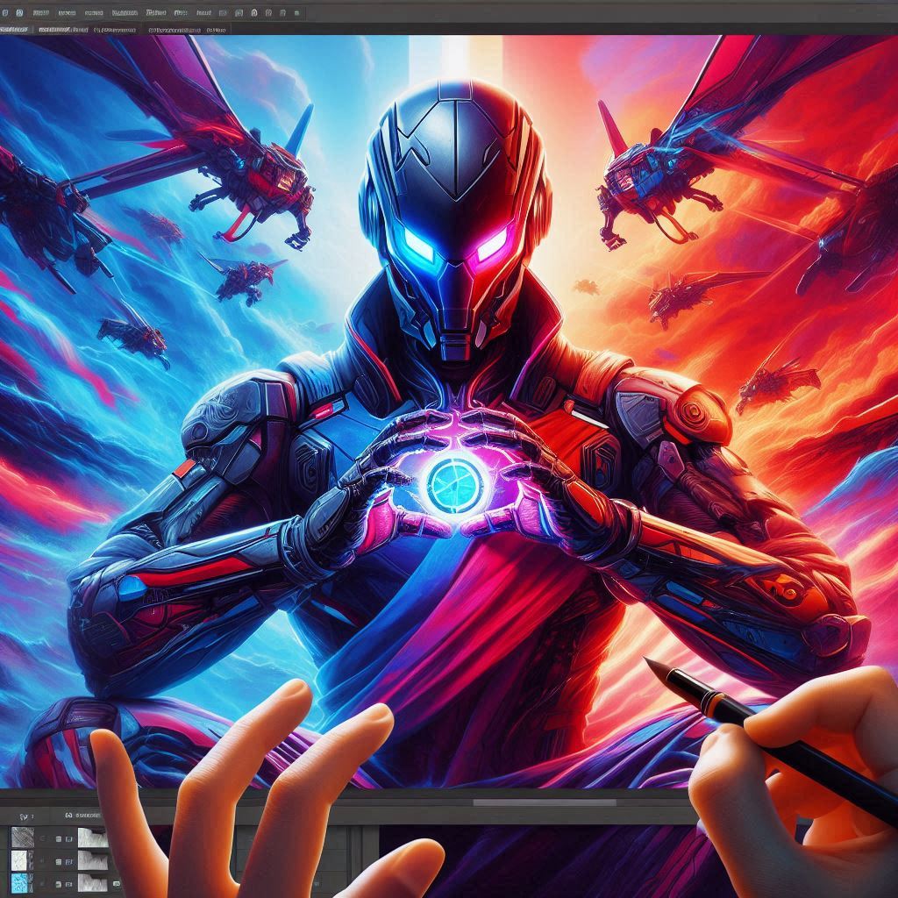Image resolution: width=898 pixels, height=898 pixels.
Task: Click the leftmost icon in the layers panel header
Action: tap(24, 816)
